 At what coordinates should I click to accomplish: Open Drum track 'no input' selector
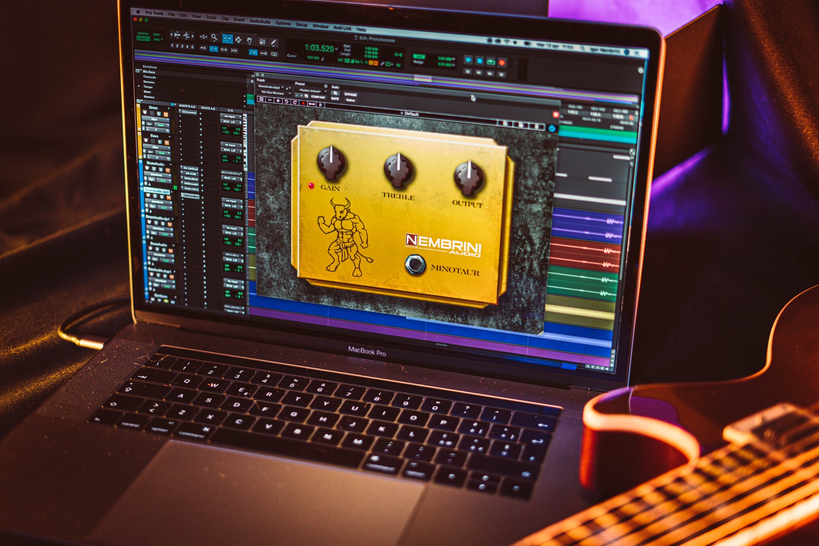tap(231, 116)
